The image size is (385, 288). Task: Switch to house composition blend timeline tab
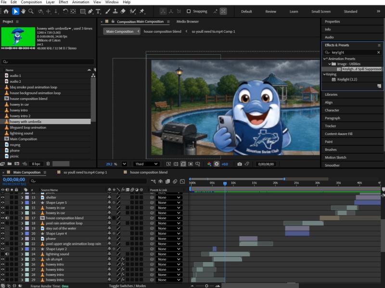click(x=149, y=172)
